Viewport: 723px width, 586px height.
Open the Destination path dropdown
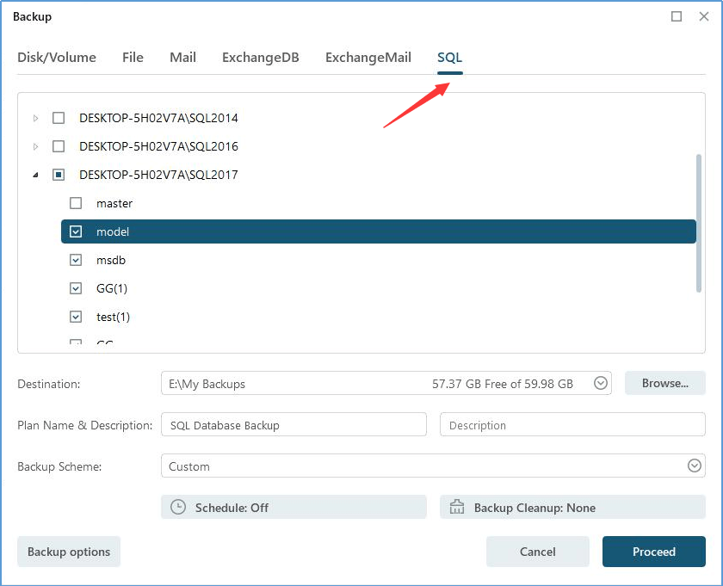600,383
